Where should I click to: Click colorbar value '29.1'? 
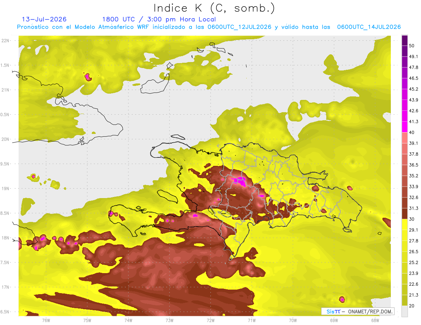click(x=414, y=230)
